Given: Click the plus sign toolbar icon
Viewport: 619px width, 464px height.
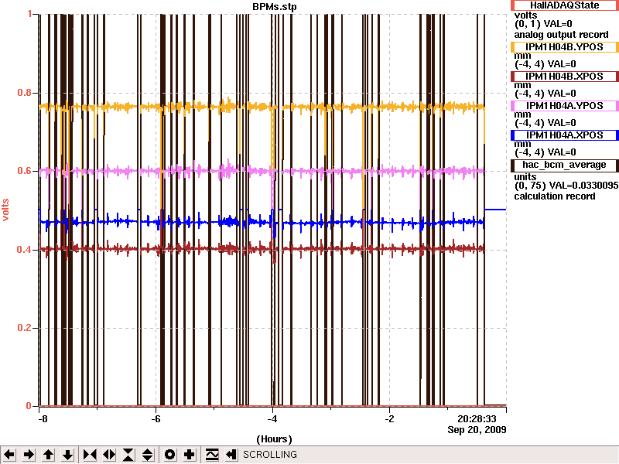Looking at the screenshot, I should (x=189, y=455).
